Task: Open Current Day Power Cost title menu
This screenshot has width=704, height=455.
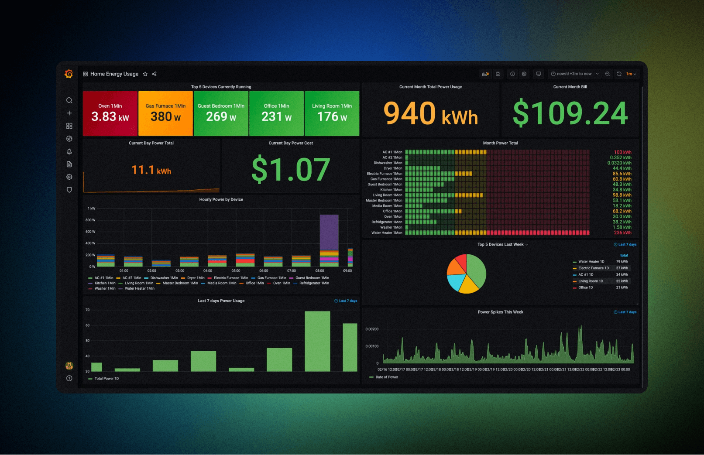Action: tap(291, 143)
